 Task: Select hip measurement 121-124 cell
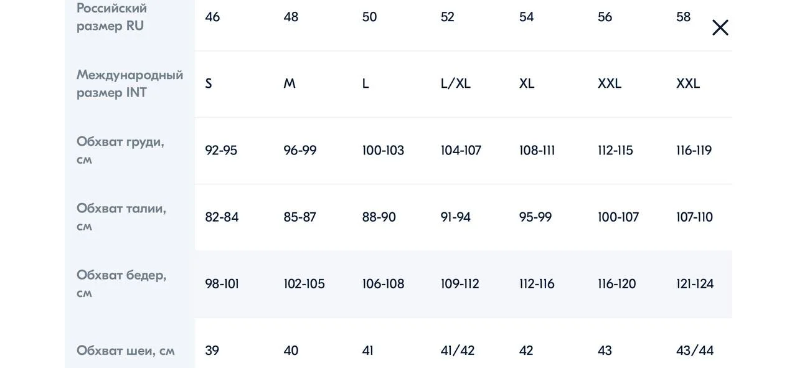tap(695, 284)
